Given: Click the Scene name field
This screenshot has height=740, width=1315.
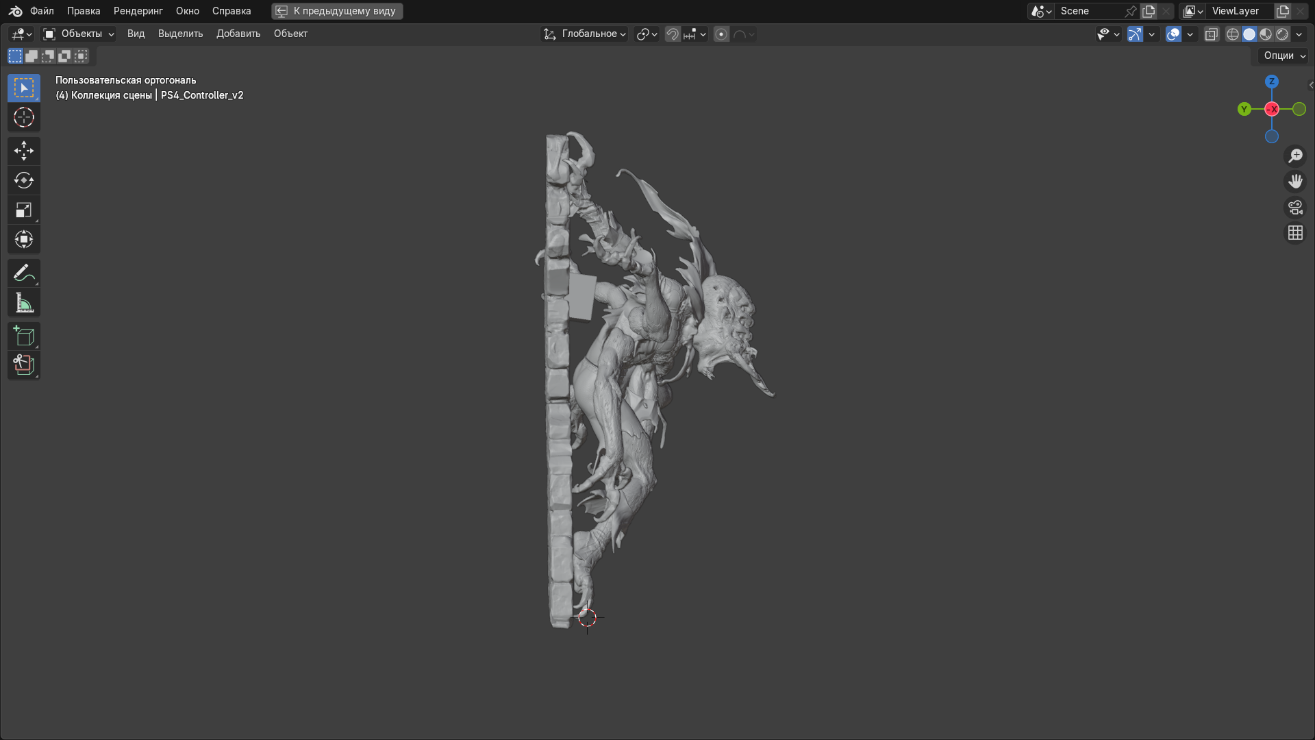Looking at the screenshot, I should (x=1089, y=11).
